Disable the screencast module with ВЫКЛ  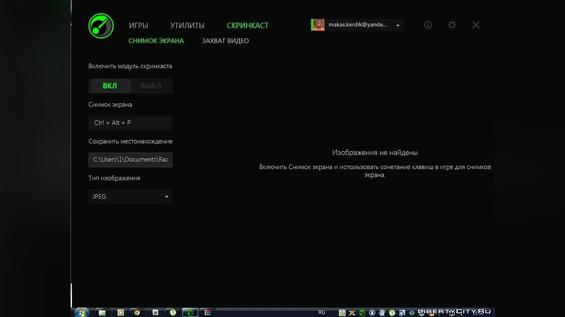tap(151, 85)
